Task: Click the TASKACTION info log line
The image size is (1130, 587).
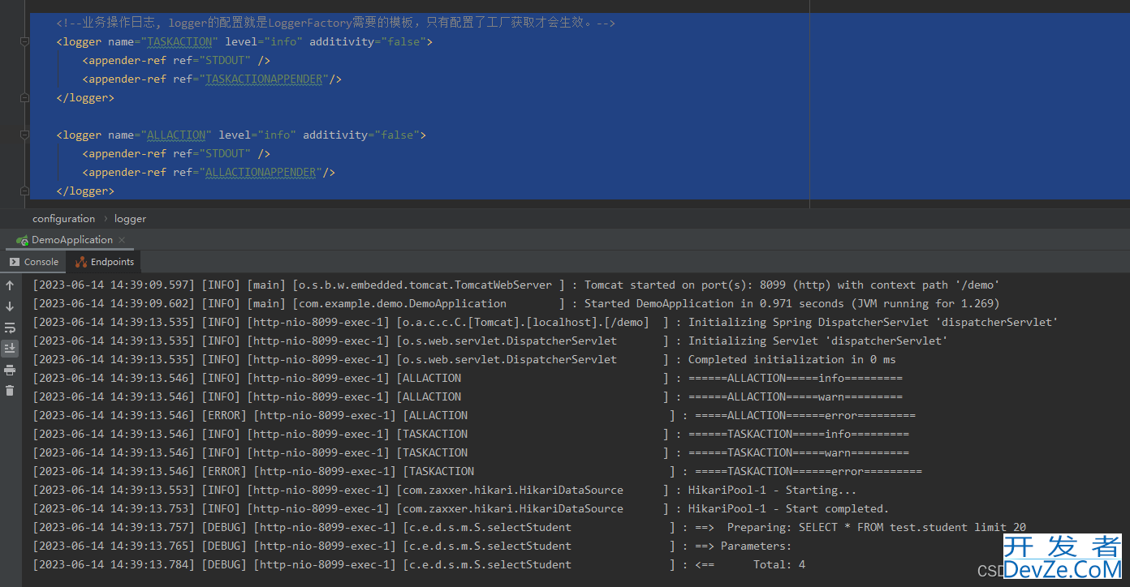Action: click(471, 434)
